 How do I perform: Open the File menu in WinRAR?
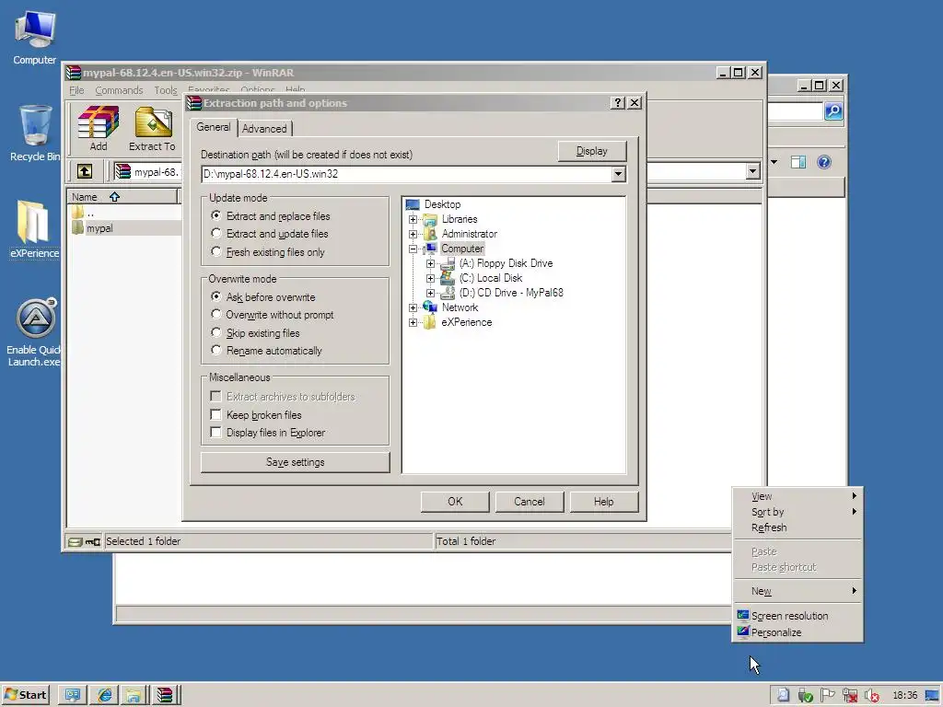[76, 90]
